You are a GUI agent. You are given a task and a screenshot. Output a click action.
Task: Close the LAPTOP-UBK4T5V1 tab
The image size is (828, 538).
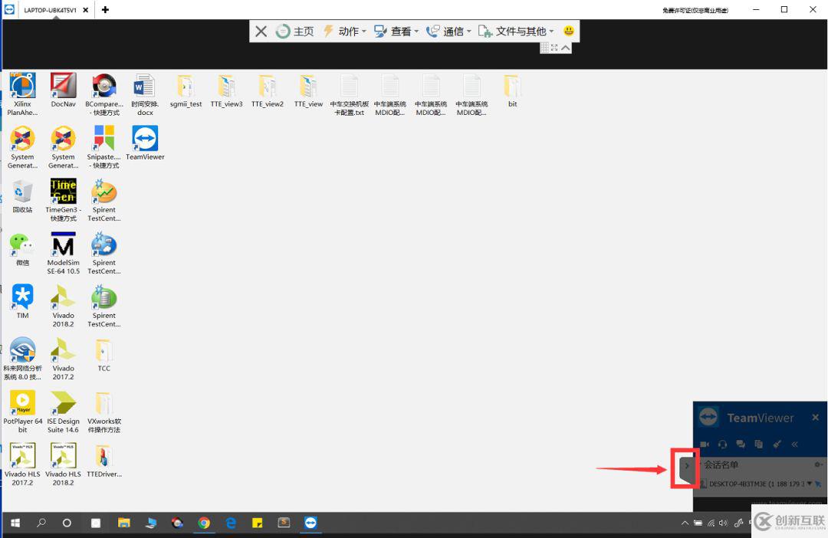[86, 10]
